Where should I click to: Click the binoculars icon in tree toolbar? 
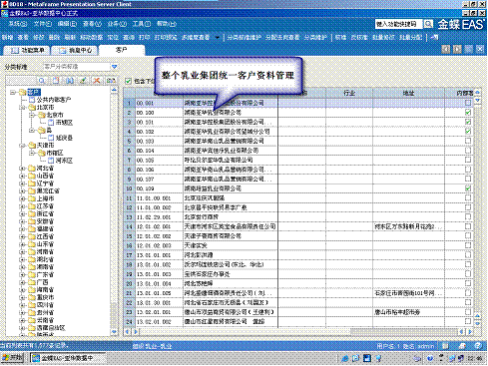69,81
